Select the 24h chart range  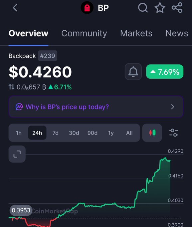pos(37,133)
